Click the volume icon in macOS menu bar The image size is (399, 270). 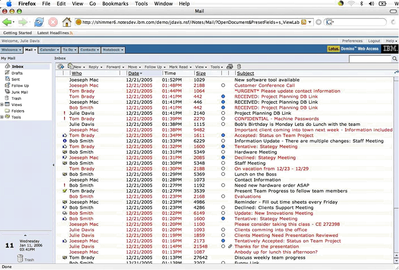pyautogui.click(x=371, y=4)
